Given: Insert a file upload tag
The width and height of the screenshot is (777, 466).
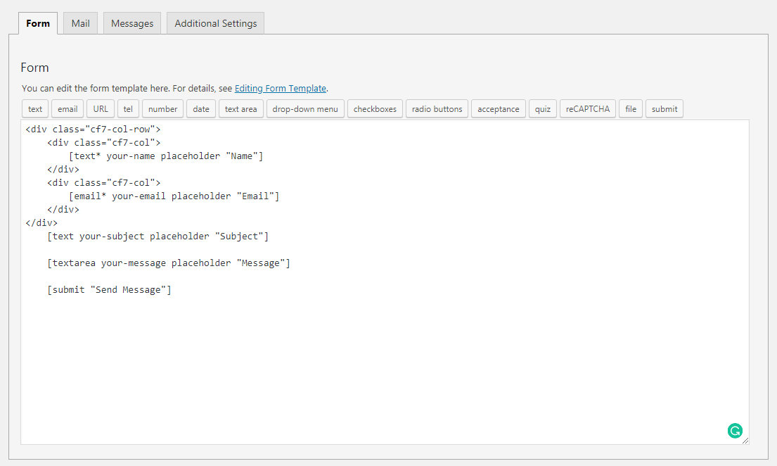Looking at the screenshot, I should (x=631, y=109).
